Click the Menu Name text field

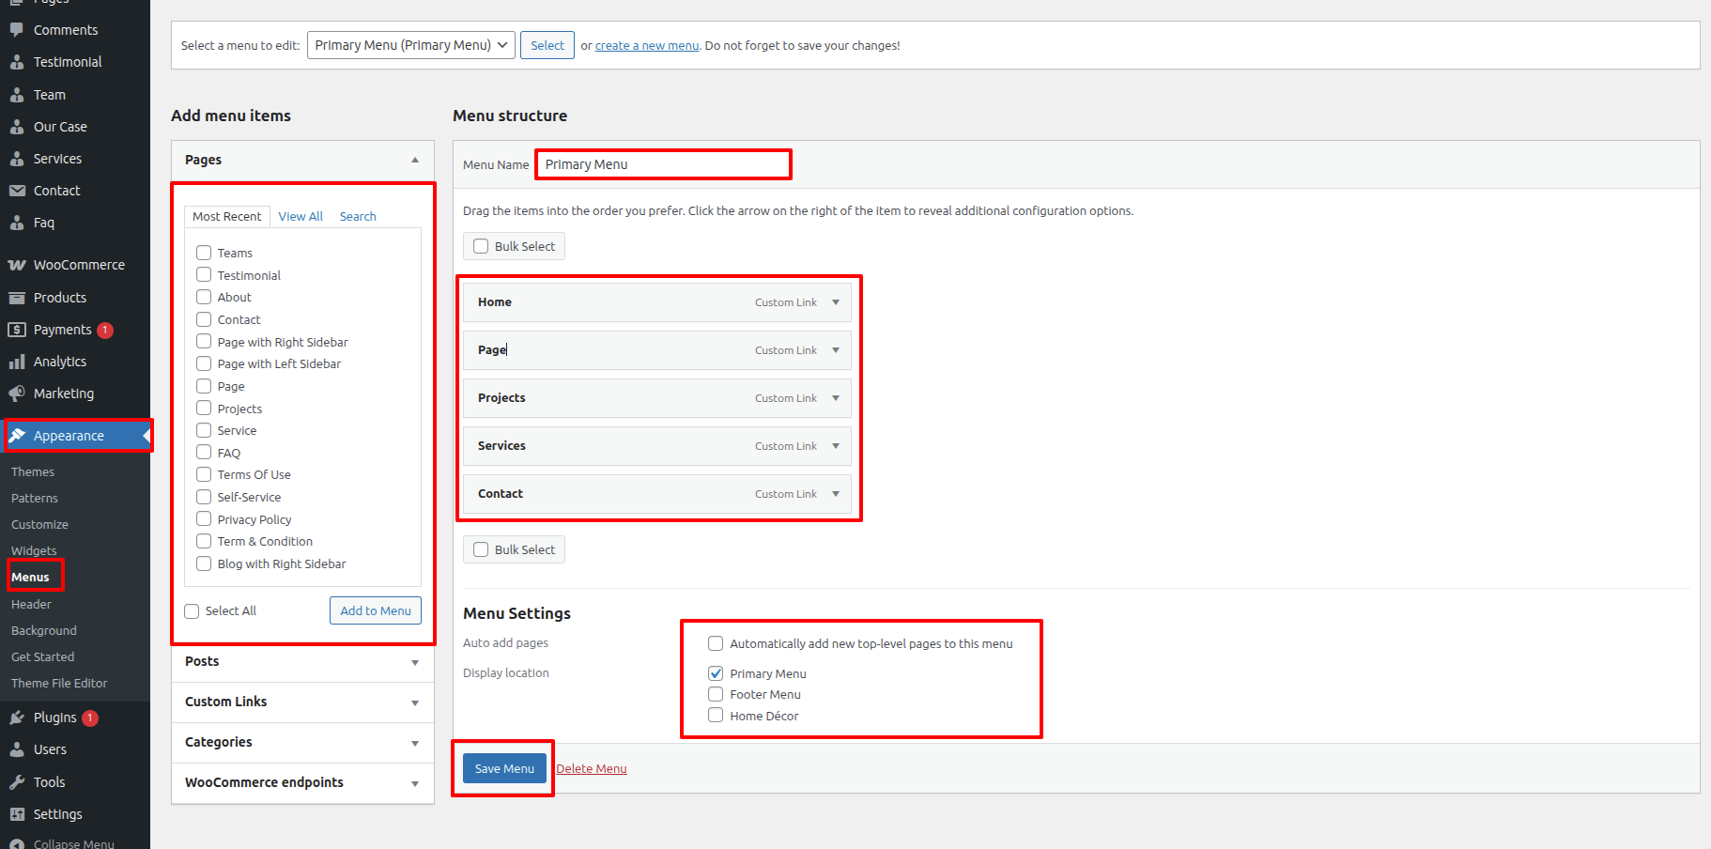pos(663,164)
